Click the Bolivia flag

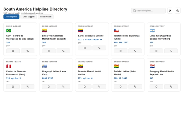tap(116, 66)
